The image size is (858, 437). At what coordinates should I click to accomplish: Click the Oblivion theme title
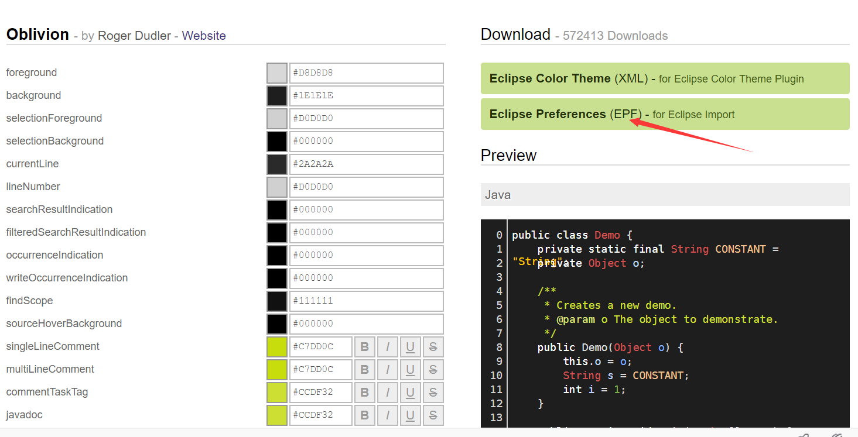point(37,35)
